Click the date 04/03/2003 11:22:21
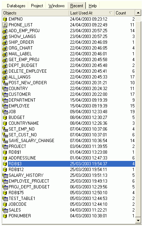 tap(89, 210)
